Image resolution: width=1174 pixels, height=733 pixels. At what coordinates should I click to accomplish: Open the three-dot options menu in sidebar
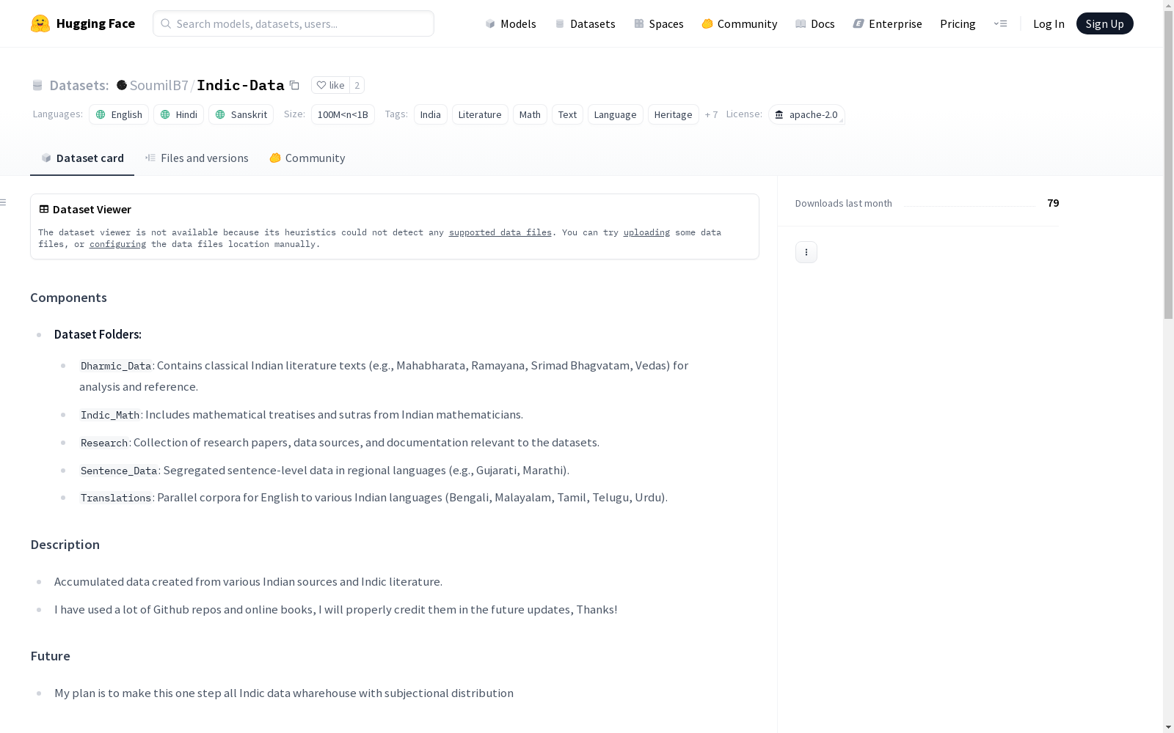point(806,252)
